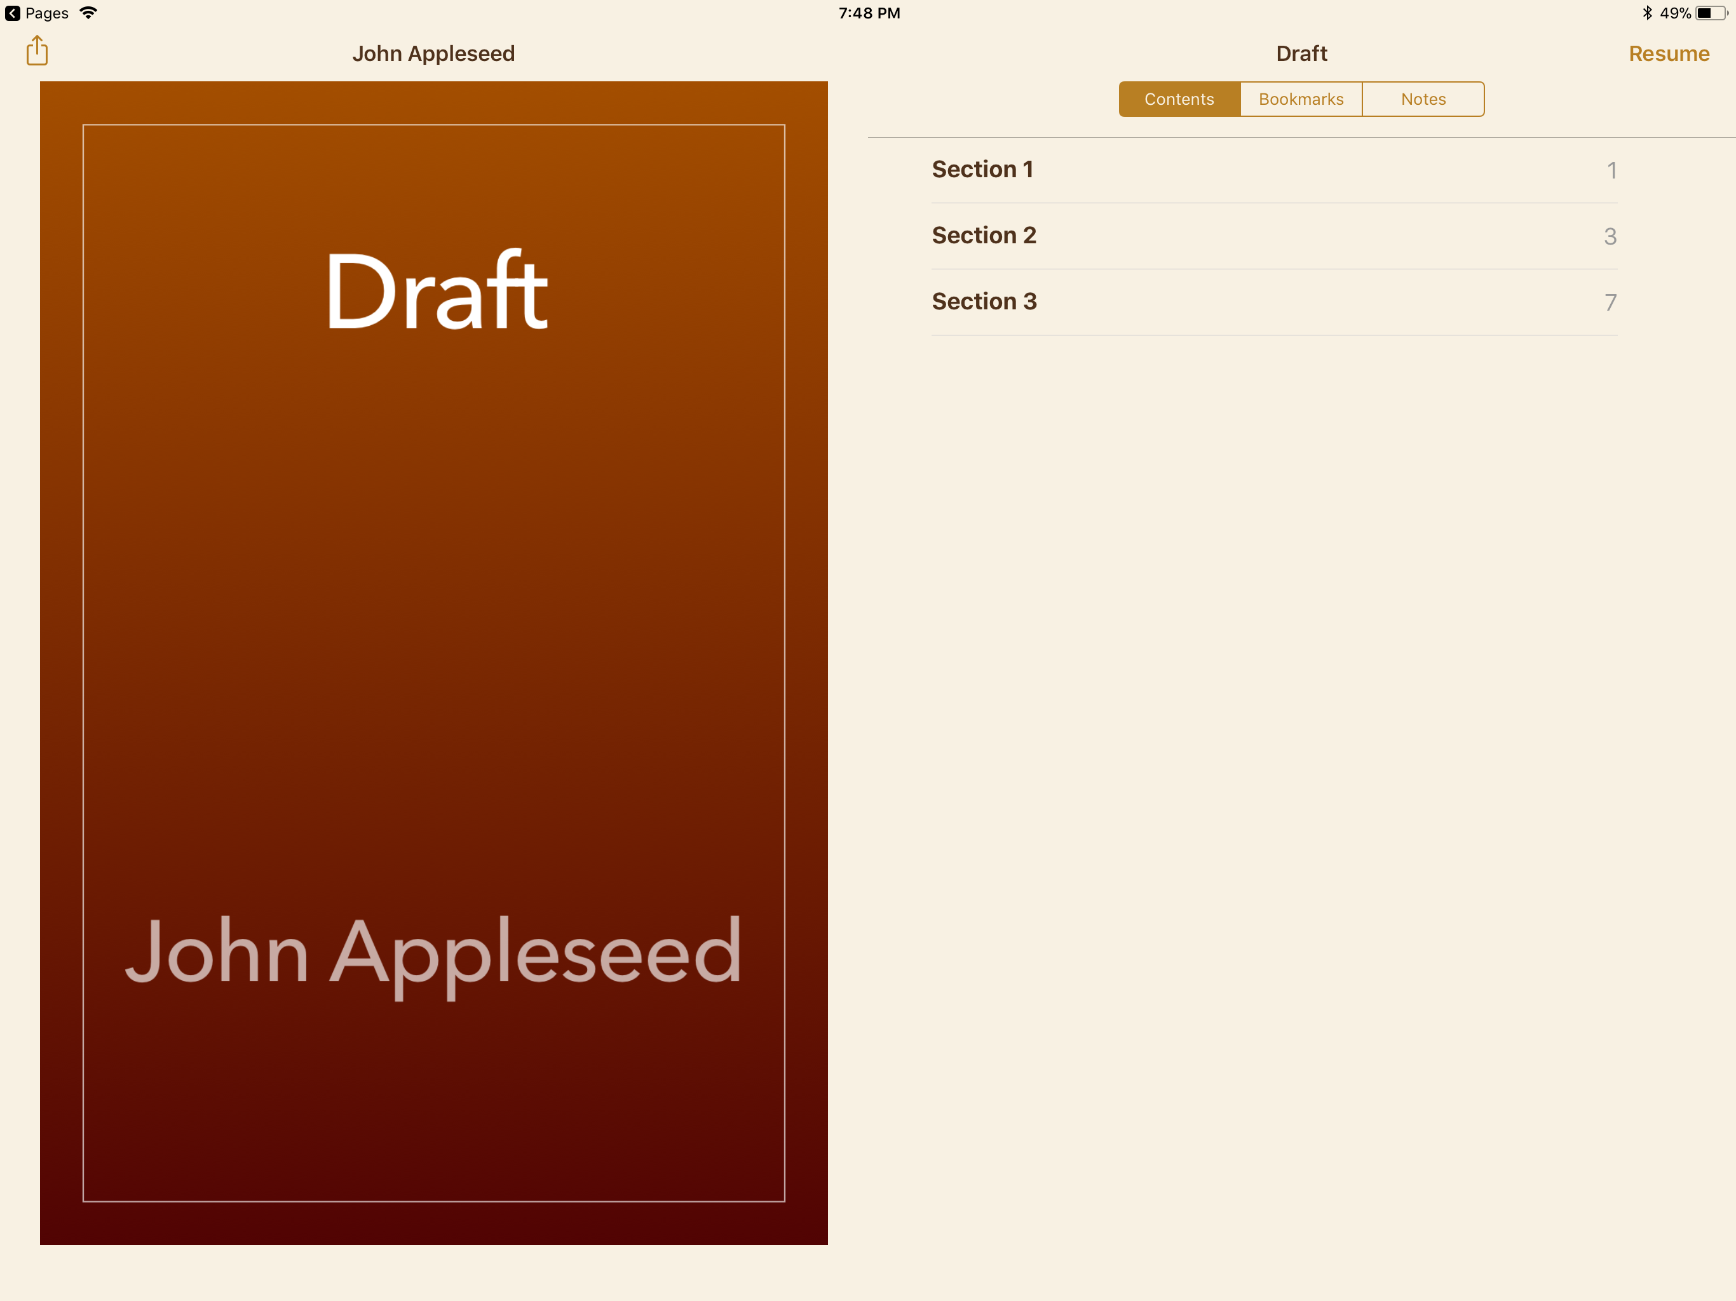The image size is (1736, 1301).
Task: Tap the back chevron to return to Pages
Action: click(13, 13)
